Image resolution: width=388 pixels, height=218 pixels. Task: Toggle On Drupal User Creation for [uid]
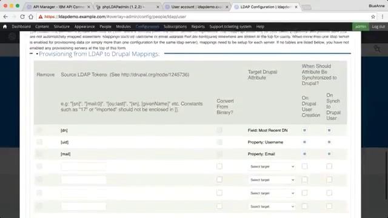click(x=304, y=142)
